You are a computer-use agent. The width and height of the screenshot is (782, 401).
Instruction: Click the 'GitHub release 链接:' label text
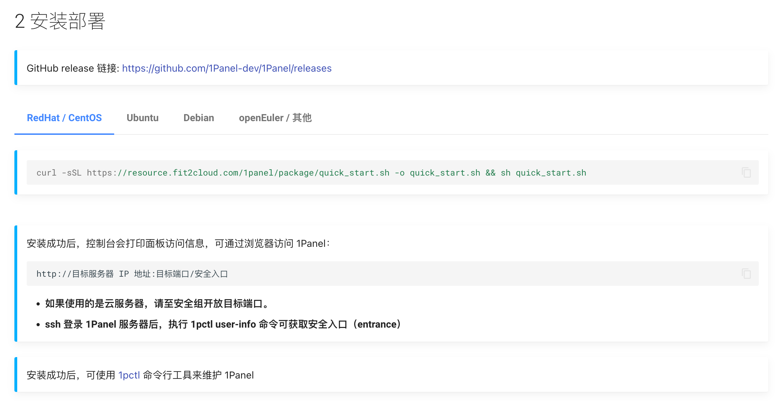coord(73,68)
